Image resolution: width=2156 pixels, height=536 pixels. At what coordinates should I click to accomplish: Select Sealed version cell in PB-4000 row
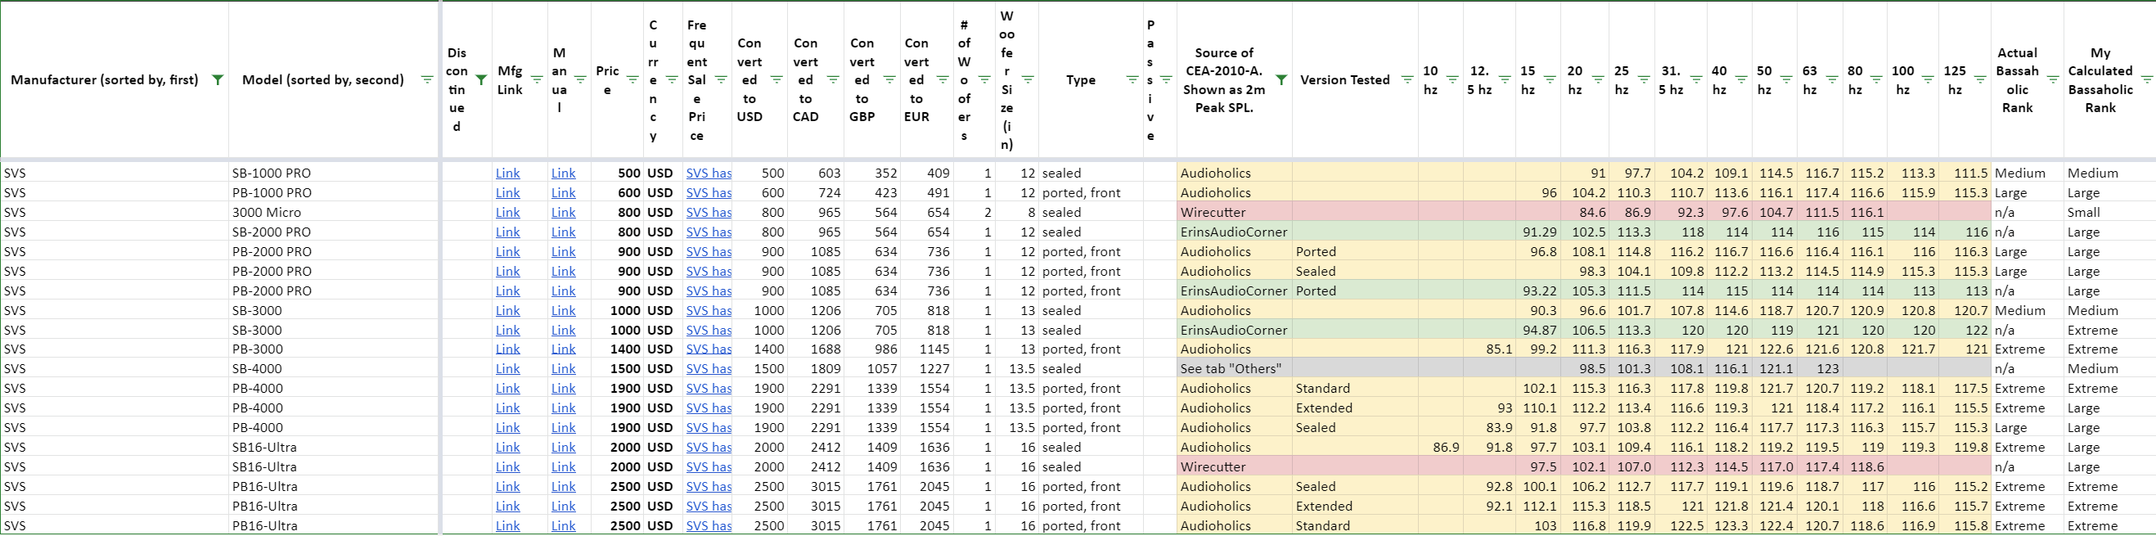click(x=1355, y=428)
